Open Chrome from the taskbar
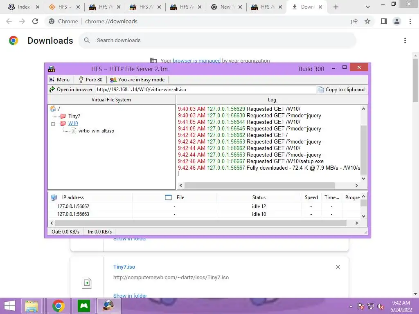The height and width of the screenshot is (314, 419). tap(58, 306)
